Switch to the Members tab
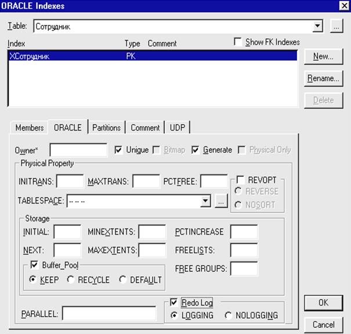Image resolution: width=351 pixels, height=334 pixels. click(x=30, y=128)
